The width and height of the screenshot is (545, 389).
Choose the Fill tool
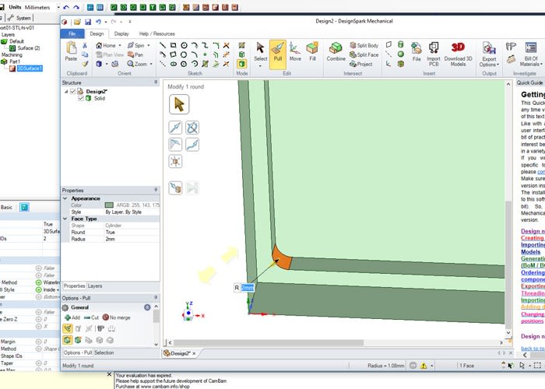[x=312, y=52]
